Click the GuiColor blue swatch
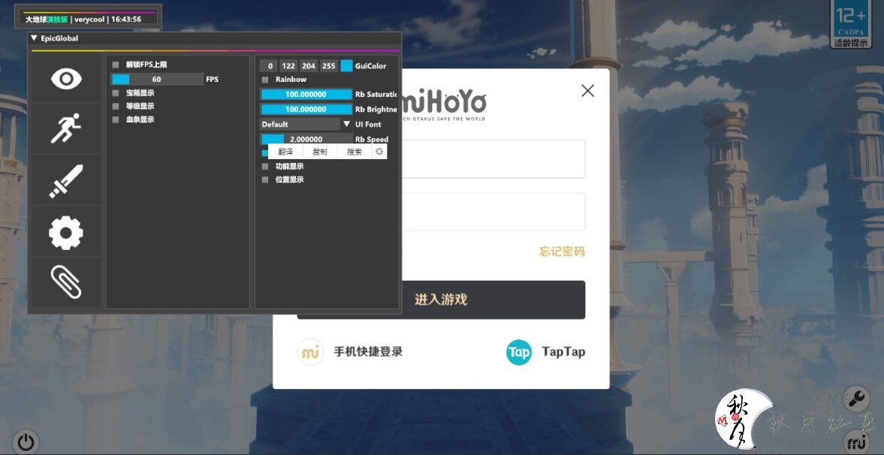Screen dimensions: 884x455 tap(346, 66)
